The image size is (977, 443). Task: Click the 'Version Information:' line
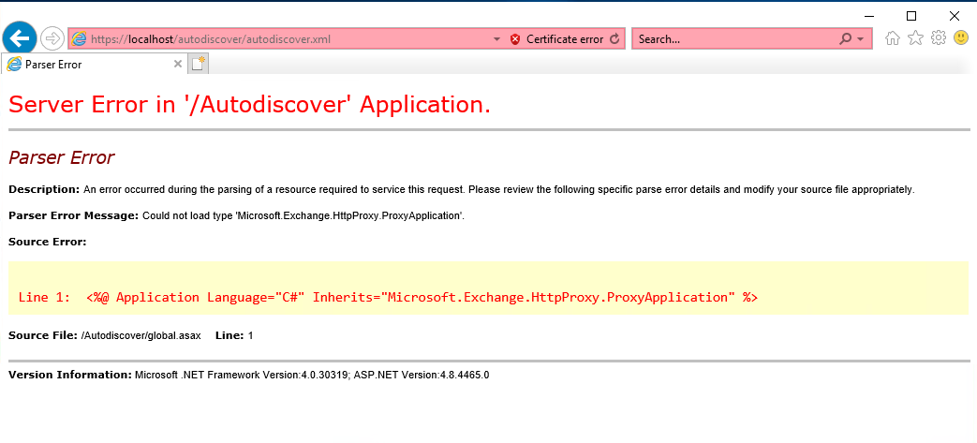248,375
